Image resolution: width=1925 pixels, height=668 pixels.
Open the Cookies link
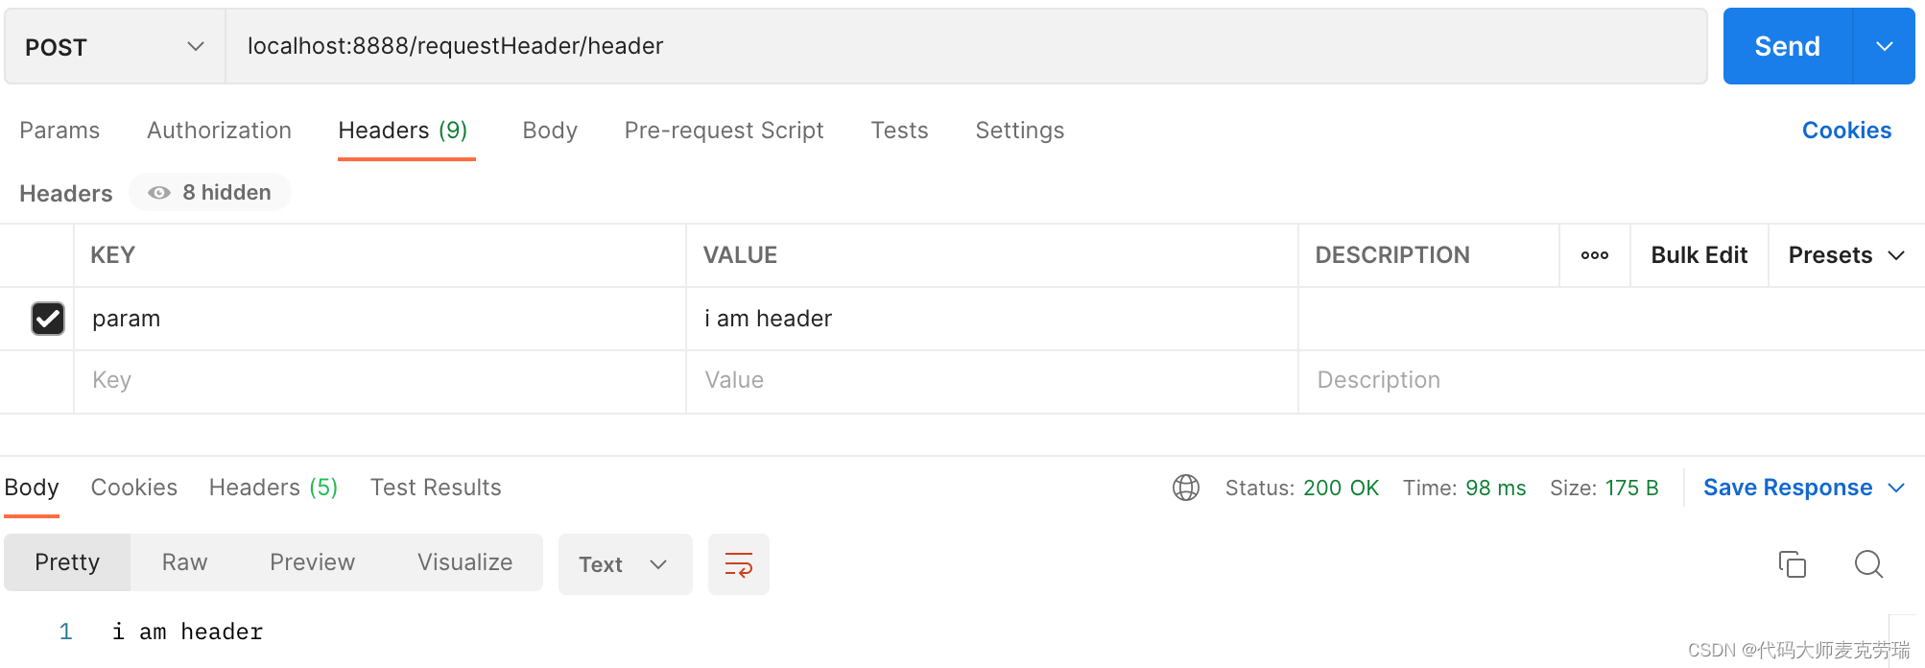(x=1846, y=131)
